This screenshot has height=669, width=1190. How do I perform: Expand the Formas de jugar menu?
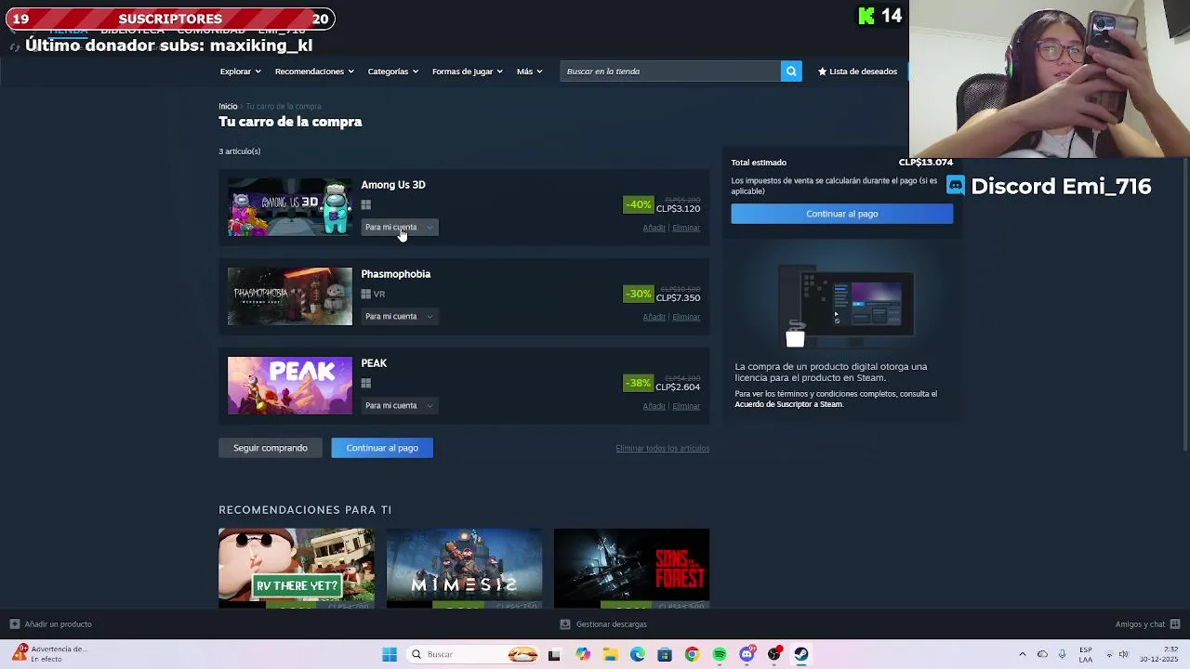coord(467,72)
